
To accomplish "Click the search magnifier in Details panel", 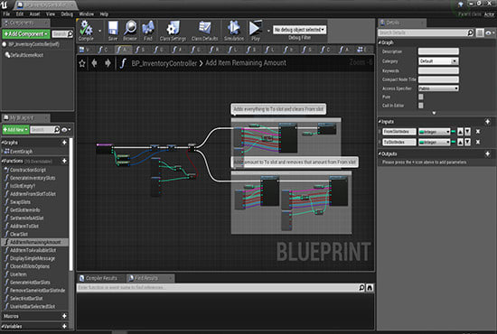I will pos(471,32).
